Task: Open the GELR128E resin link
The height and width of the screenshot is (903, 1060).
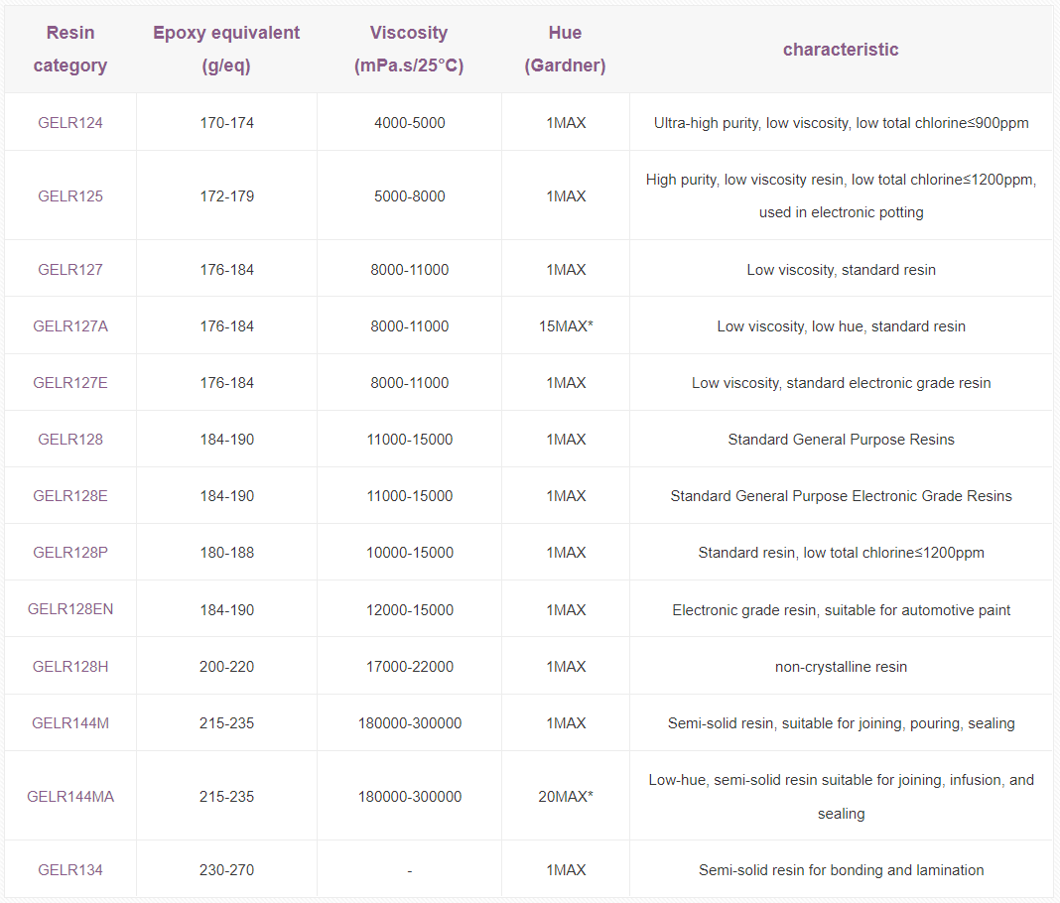Action: point(70,496)
